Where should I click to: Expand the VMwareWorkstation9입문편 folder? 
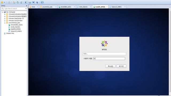pos(5,14)
